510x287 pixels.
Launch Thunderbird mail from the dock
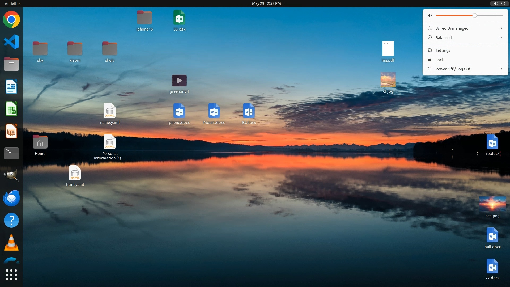click(x=11, y=198)
